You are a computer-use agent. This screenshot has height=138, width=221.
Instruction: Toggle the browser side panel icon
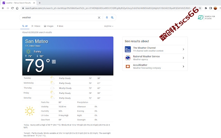211,8
